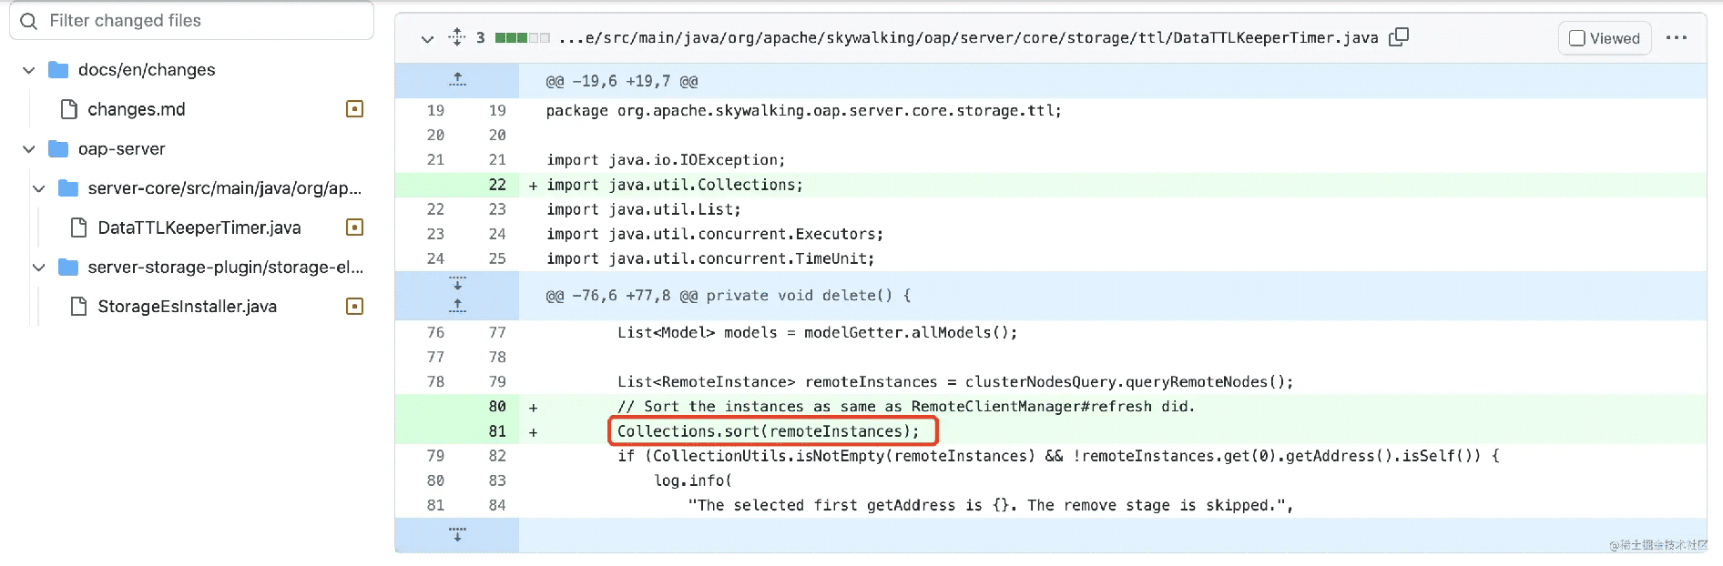Click the oap-server folder icon
1723x566 pixels.
coord(59,149)
